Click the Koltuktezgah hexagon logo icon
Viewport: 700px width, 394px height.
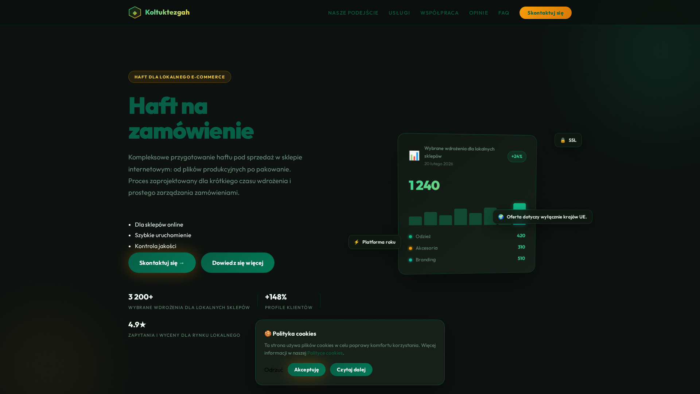pyautogui.click(x=135, y=12)
